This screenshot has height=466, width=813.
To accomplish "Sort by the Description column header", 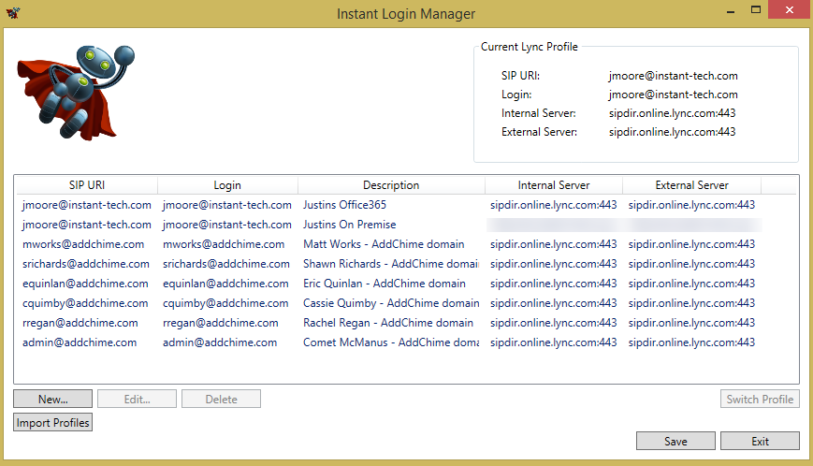I will (391, 185).
